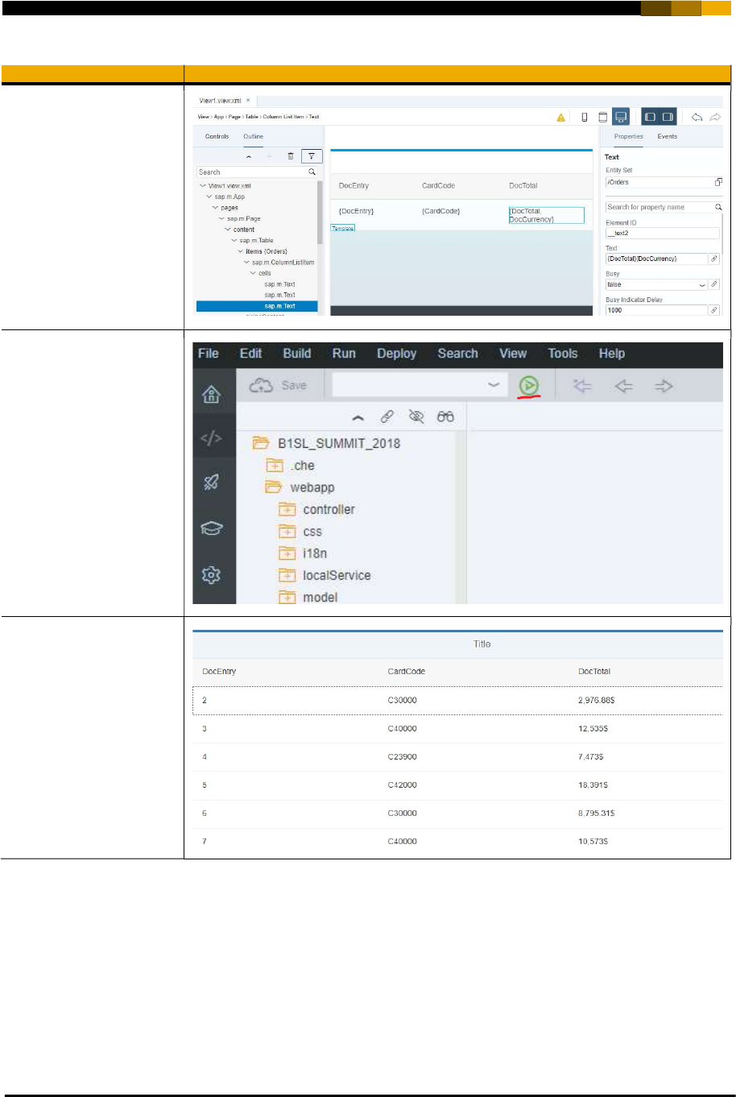Viewport: 736px width, 1097px height.
Task: Open the Deploy menu
Action: coord(397,354)
